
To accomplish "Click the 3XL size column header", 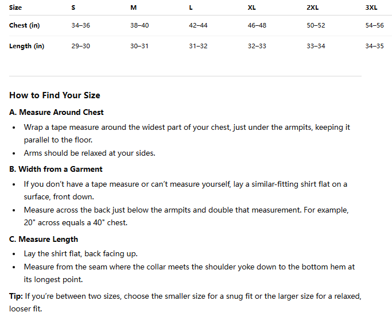I will [371, 7].
